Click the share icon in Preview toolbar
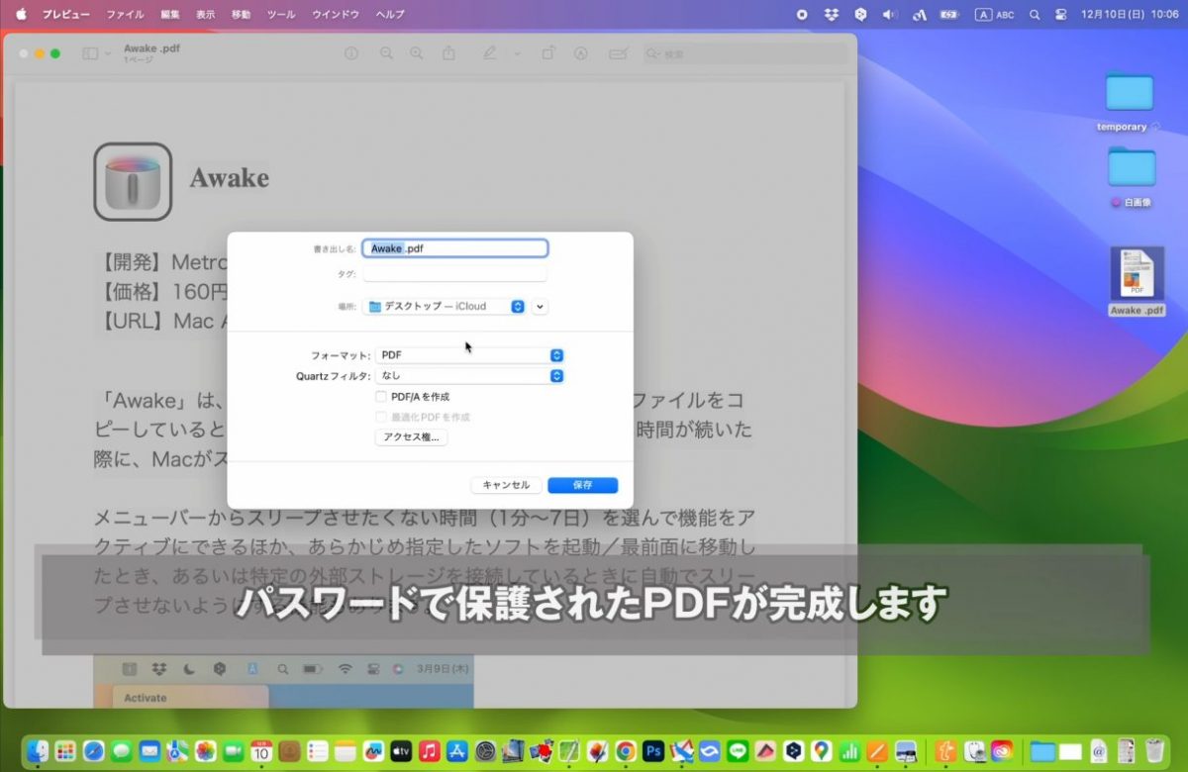1188x772 pixels. (448, 53)
